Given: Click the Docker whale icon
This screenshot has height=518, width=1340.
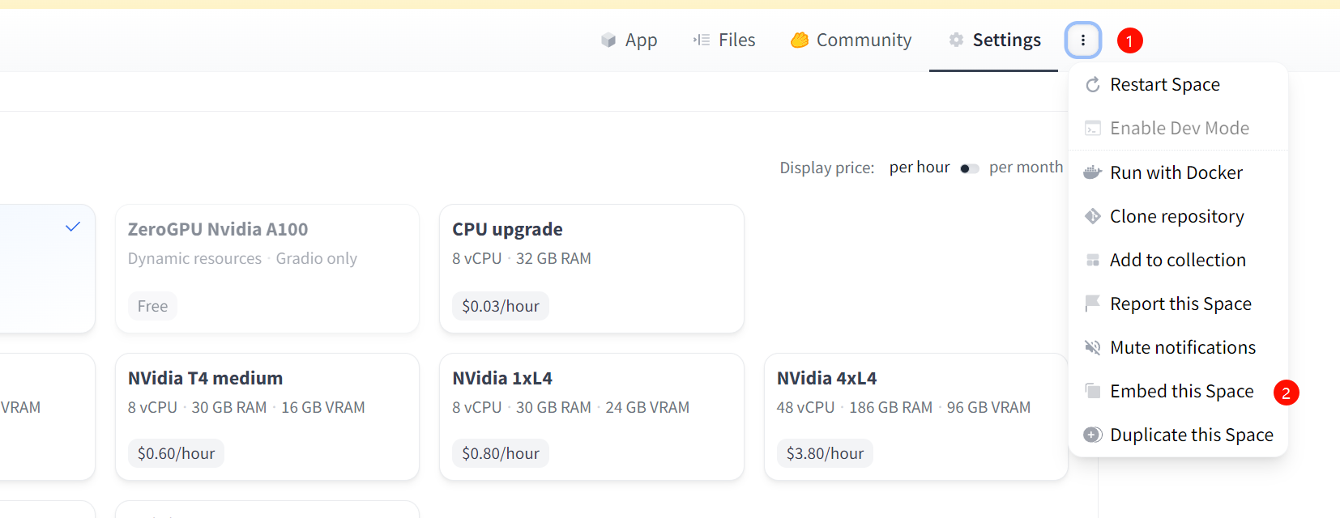Looking at the screenshot, I should click(1093, 172).
